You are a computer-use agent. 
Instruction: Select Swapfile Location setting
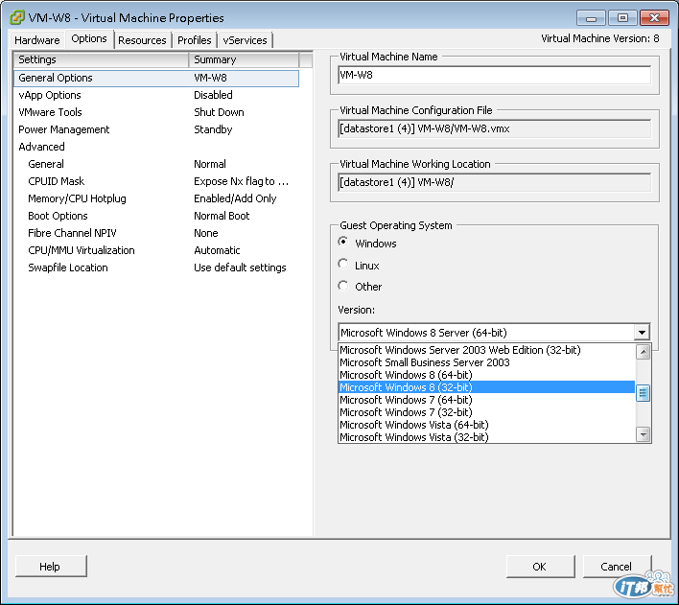tap(156, 268)
